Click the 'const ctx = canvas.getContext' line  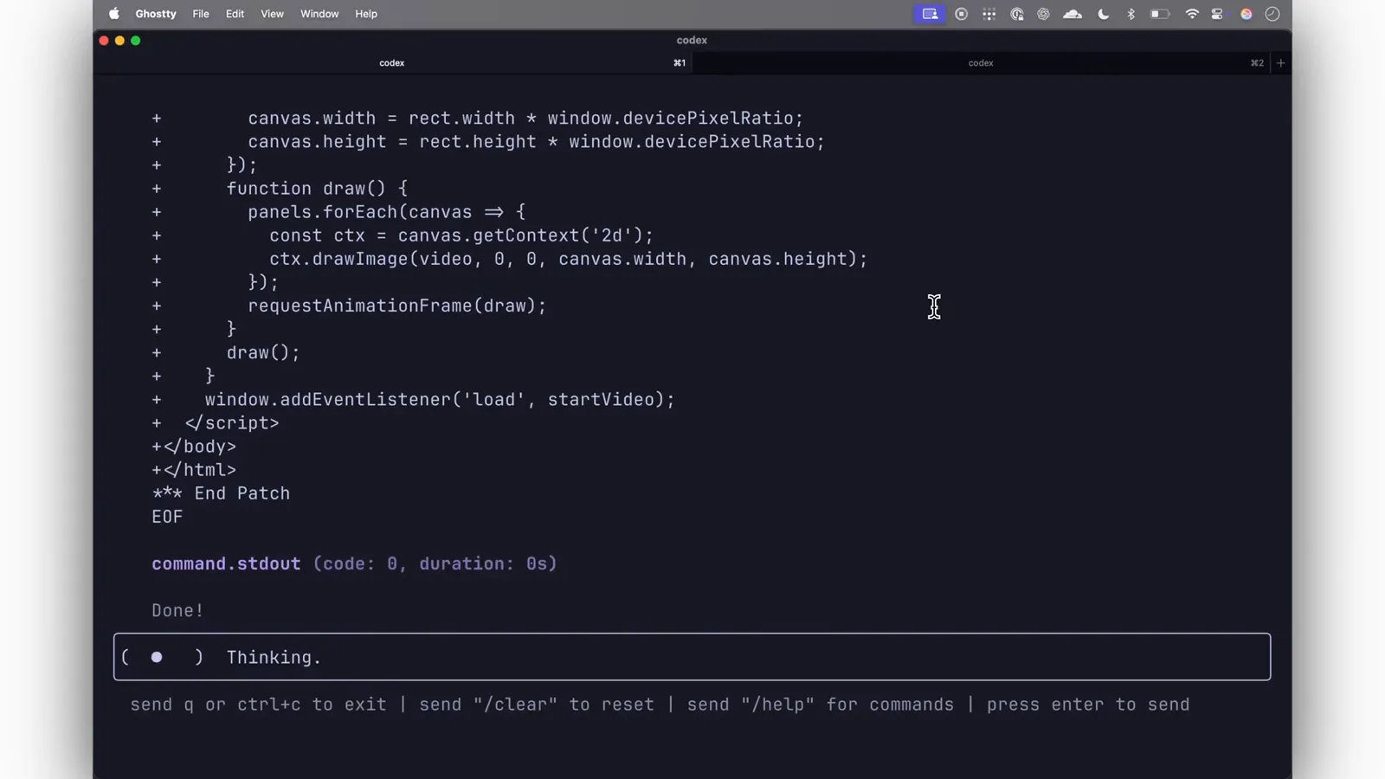pyautogui.click(x=461, y=235)
